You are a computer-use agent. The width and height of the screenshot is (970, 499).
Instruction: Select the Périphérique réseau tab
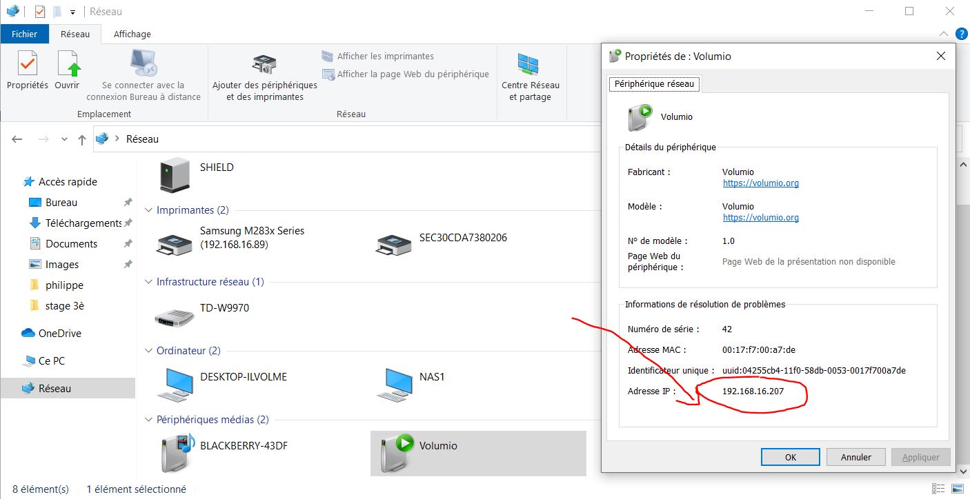tap(655, 83)
